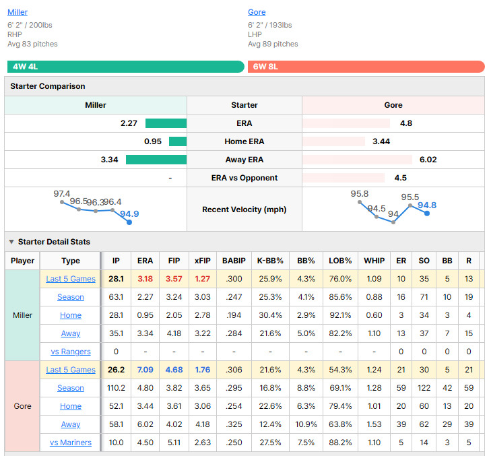
Task: Open the Miller player link
Action: [18, 12]
